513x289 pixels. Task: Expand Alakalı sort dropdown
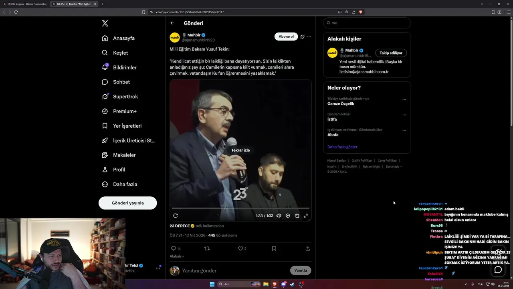177,256
